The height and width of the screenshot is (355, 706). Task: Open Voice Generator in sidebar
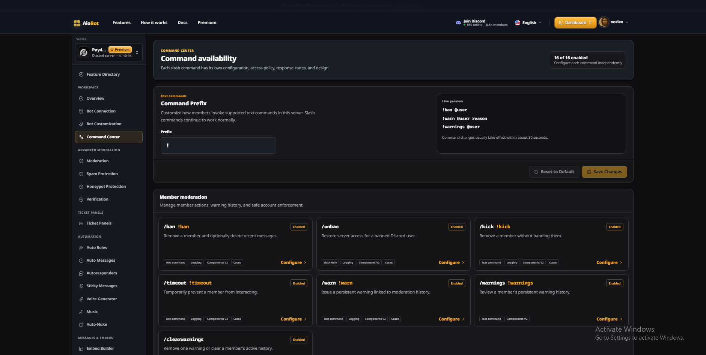tap(109, 299)
